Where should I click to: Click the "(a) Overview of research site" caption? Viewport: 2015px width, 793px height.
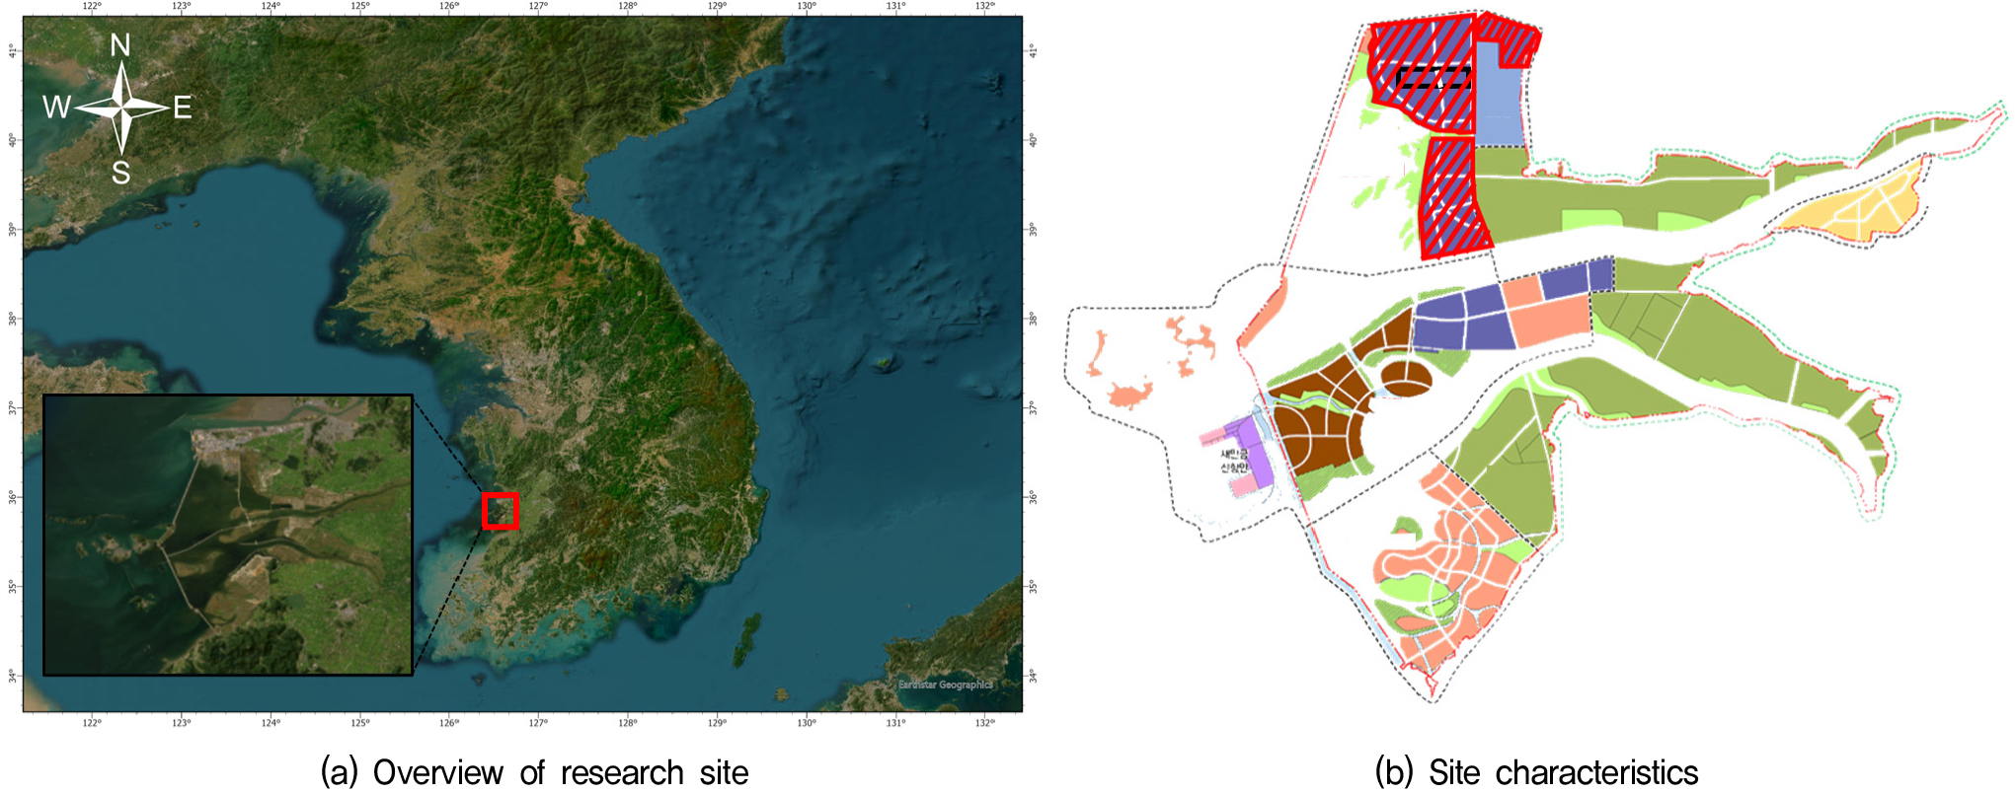(x=534, y=772)
